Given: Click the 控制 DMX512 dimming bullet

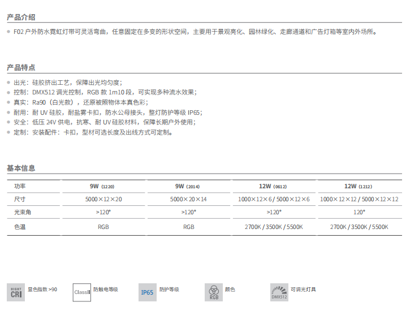Looking at the screenshot, I should 105,92.
